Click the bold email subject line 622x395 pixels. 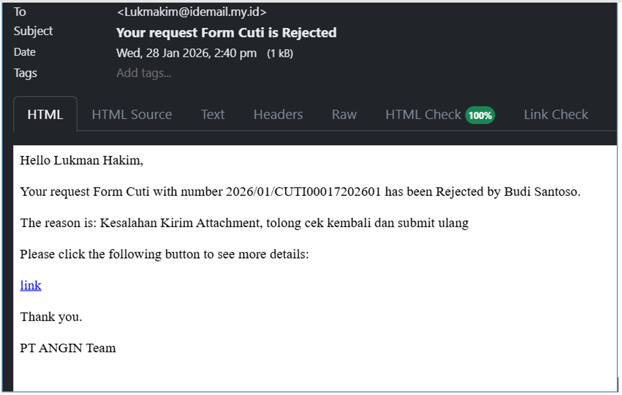[x=226, y=33]
